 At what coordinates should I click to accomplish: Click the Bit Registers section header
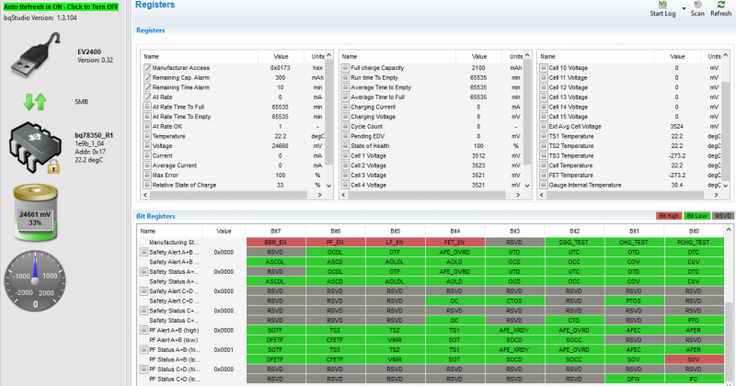point(148,216)
